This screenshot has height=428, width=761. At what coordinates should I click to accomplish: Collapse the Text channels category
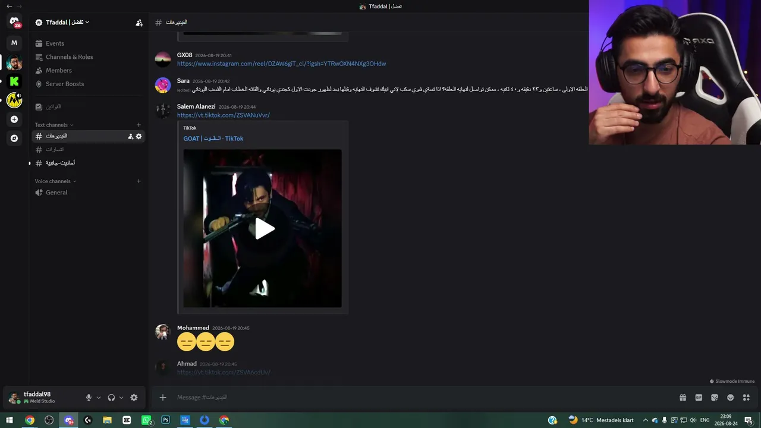click(x=54, y=125)
